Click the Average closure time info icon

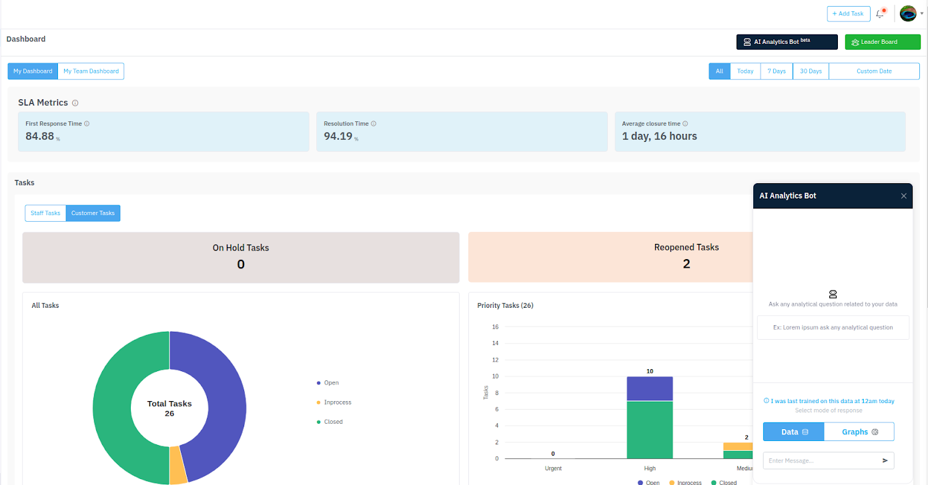coord(685,124)
